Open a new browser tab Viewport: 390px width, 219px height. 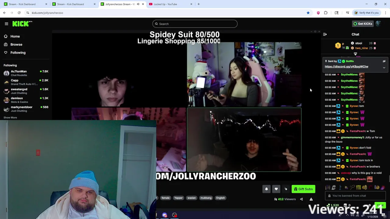click(x=199, y=4)
